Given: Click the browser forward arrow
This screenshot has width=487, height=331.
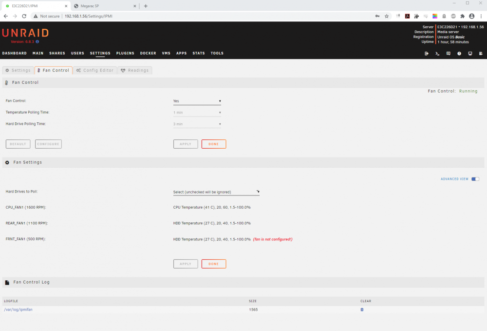Looking at the screenshot, I should pos(15,16).
